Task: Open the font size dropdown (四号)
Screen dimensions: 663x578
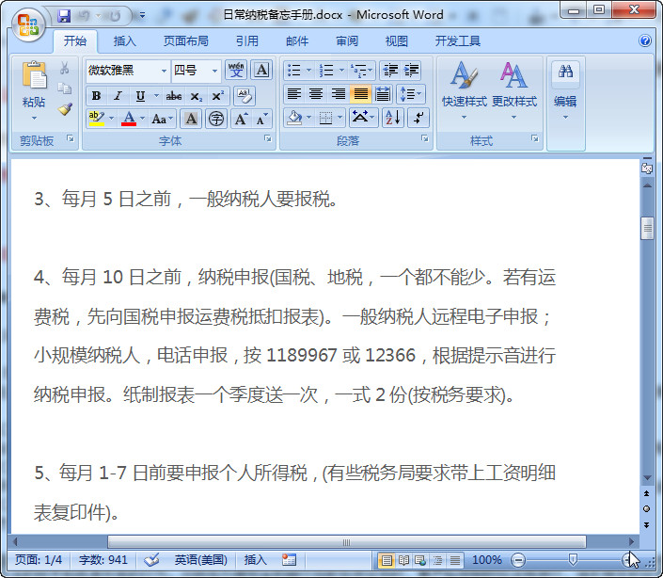Action: point(214,71)
